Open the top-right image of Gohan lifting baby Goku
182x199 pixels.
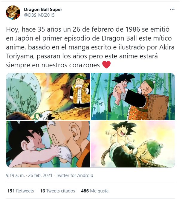tap(133, 97)
